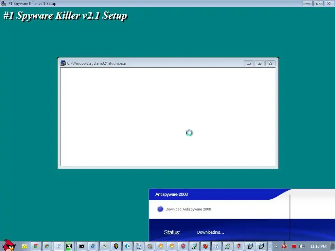The height and width of the screenshot is (251, 335).
Task: Click the orange check icon beside the red A shield
Action: pyautogui.click(x=172, y=246)
